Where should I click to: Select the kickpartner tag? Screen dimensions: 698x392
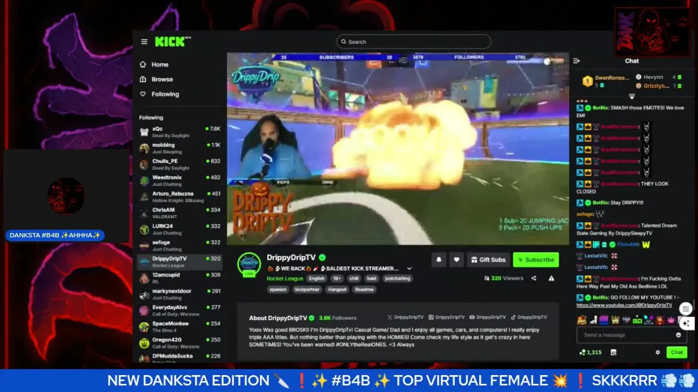click(307, 290)
